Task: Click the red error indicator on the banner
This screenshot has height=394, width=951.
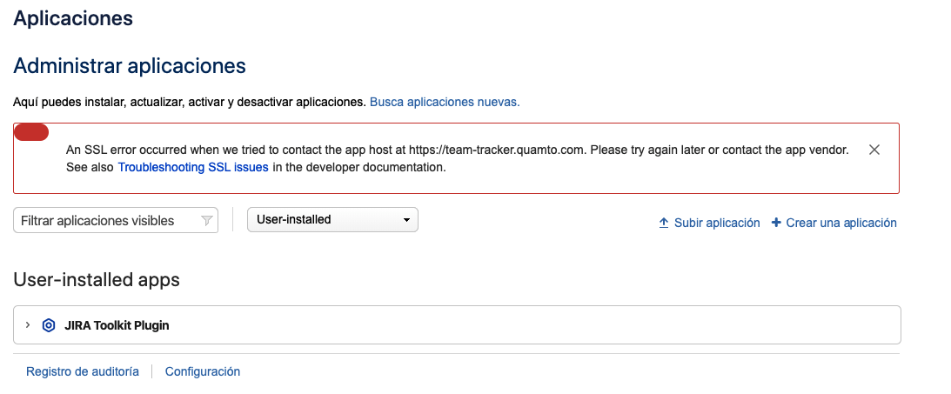Action: (x=31, y=132)
